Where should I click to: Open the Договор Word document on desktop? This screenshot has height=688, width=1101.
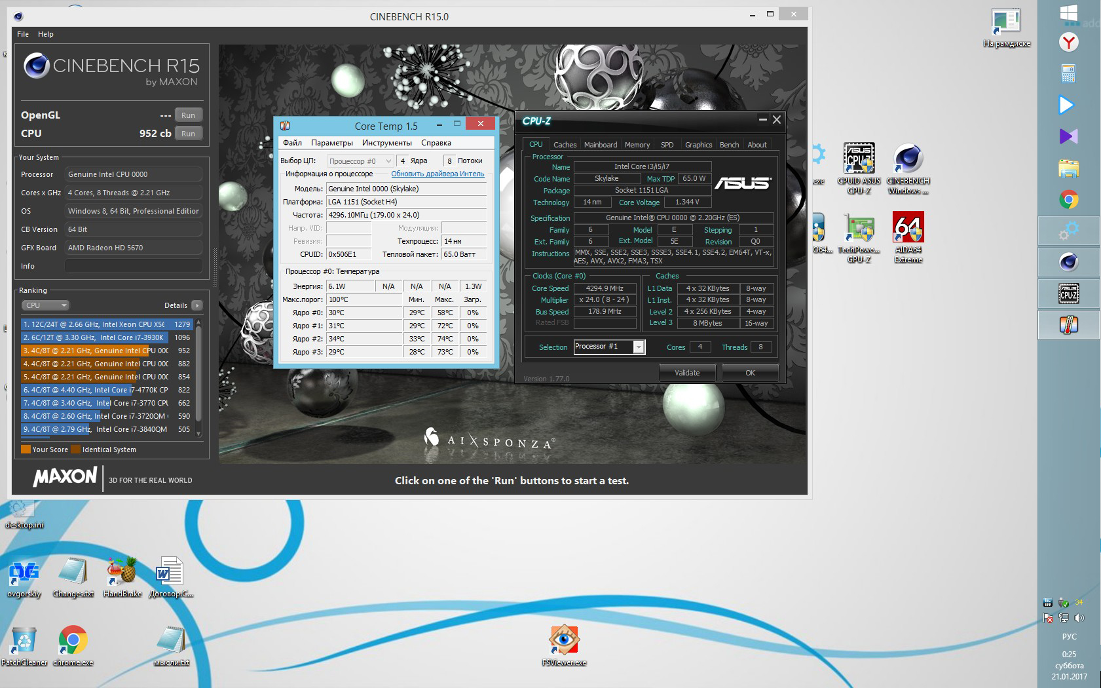point(172,577)
